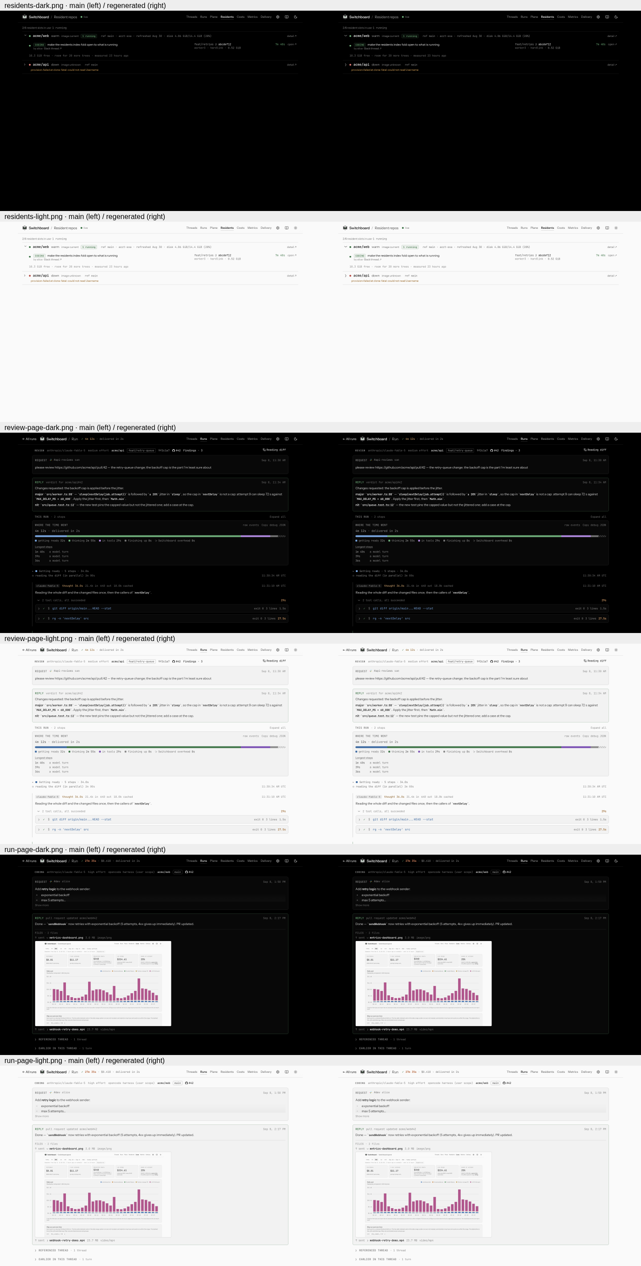Expand the acme/api row in residents-light main panel

tap(25, 276)
